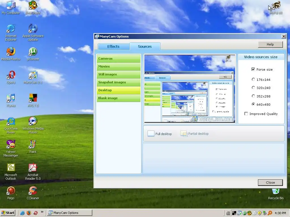Expand hidden Quick Launch items chevron
The width and height of the screenshot is (290, 217).
[x=42, y=212]
